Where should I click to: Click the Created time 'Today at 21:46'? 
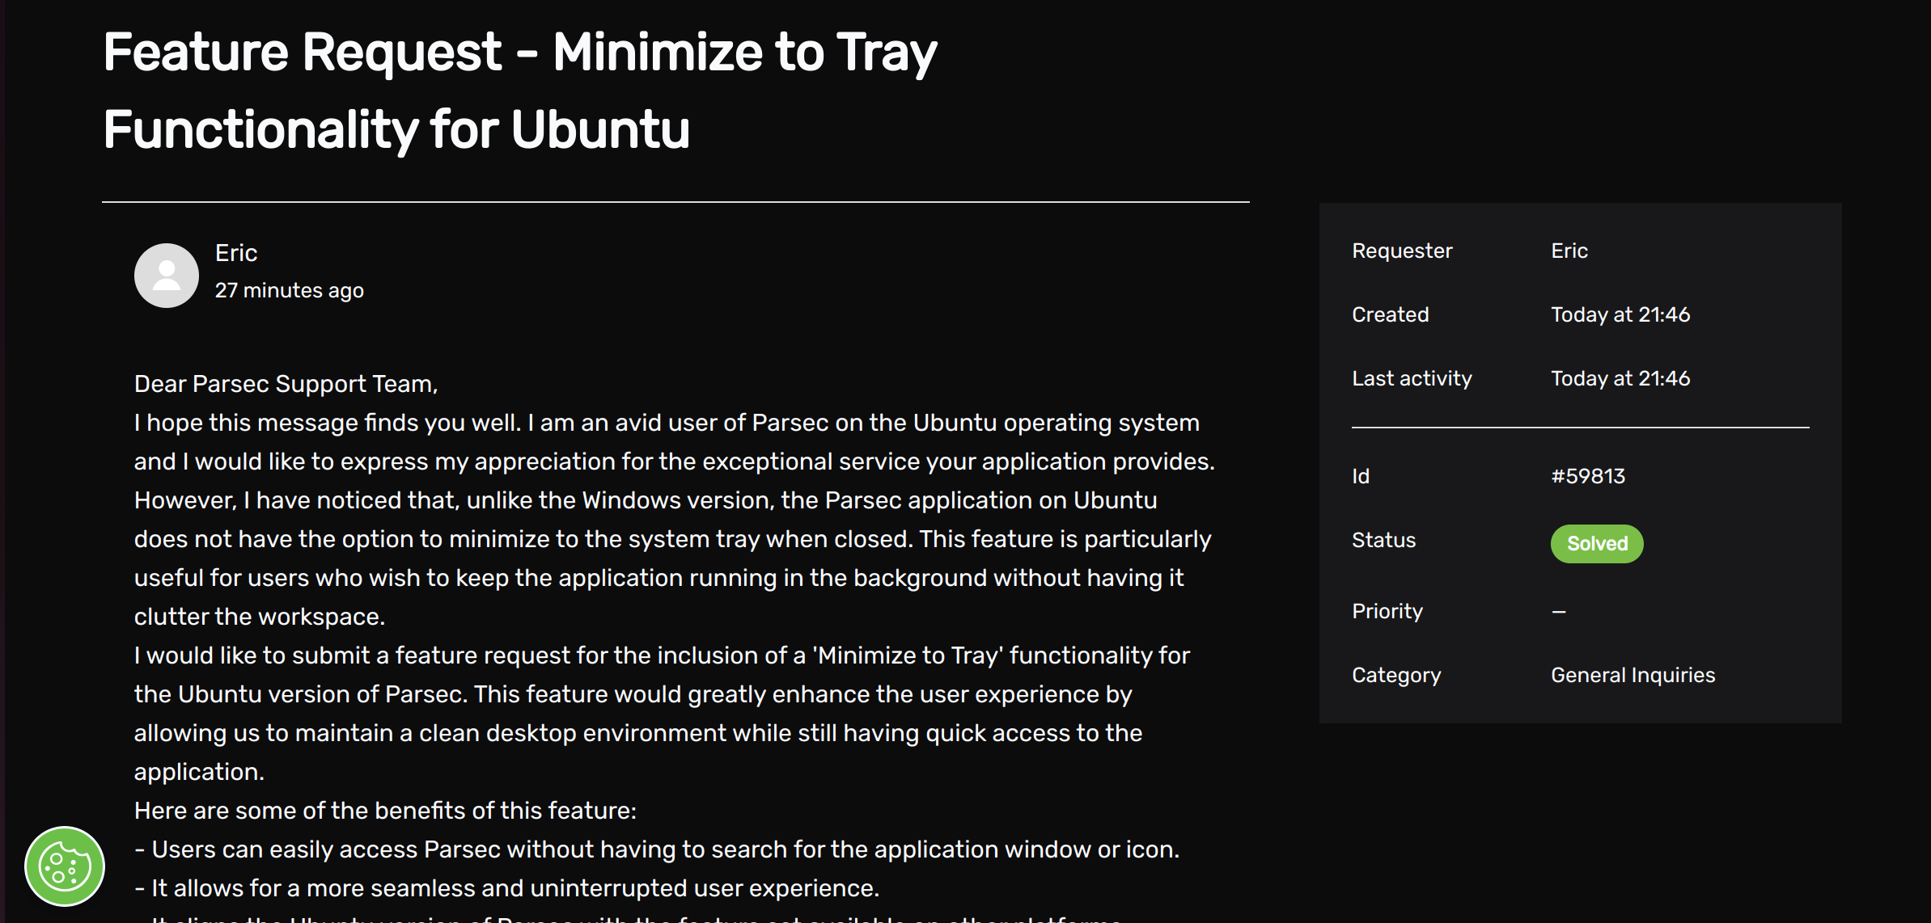[1620, 314]
